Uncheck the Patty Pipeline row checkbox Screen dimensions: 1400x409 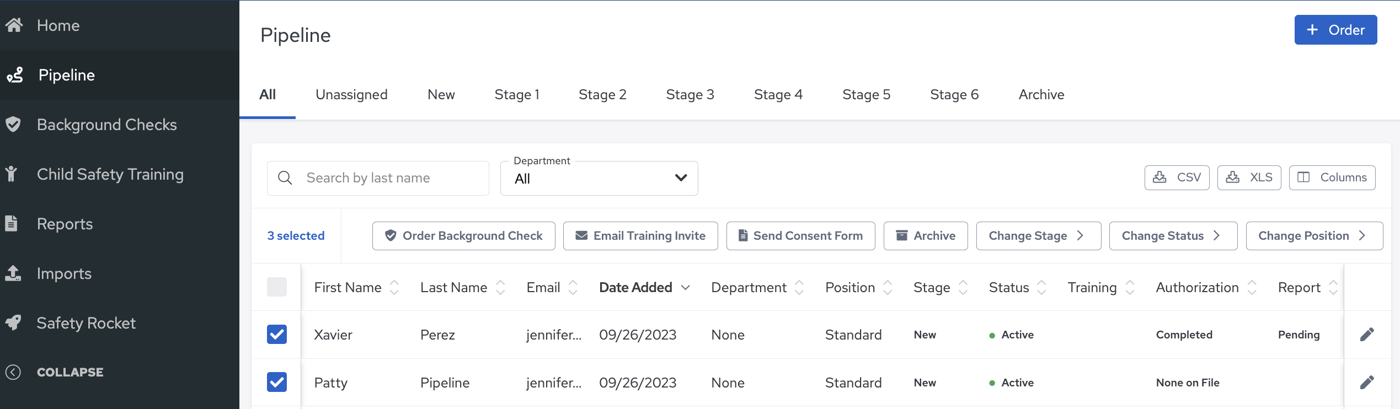(277, 382)
